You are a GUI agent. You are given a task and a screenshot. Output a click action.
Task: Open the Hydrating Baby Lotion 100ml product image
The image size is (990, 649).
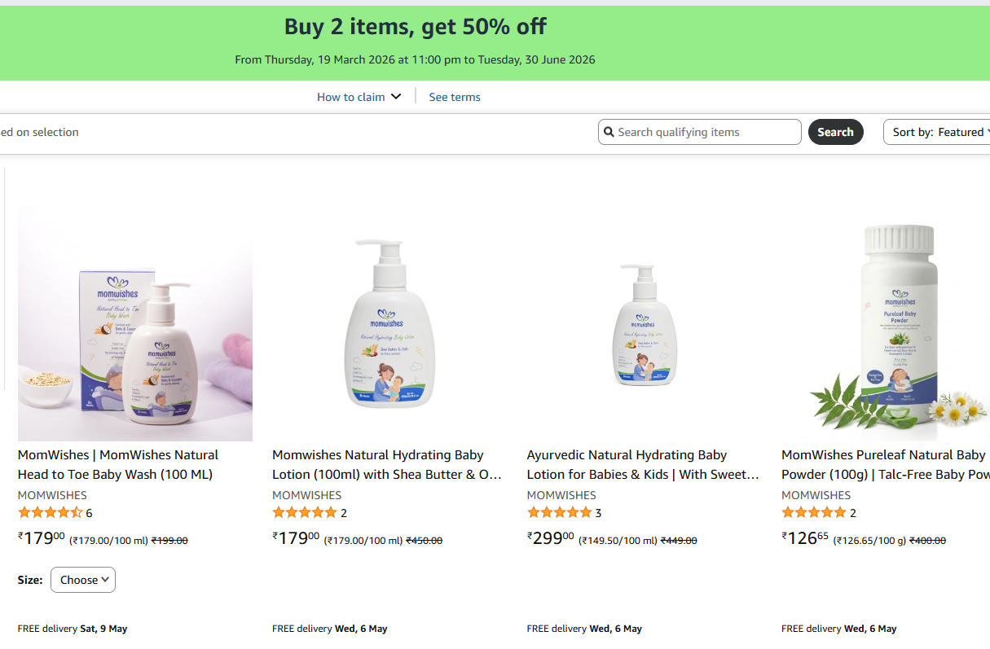(389, 324)
